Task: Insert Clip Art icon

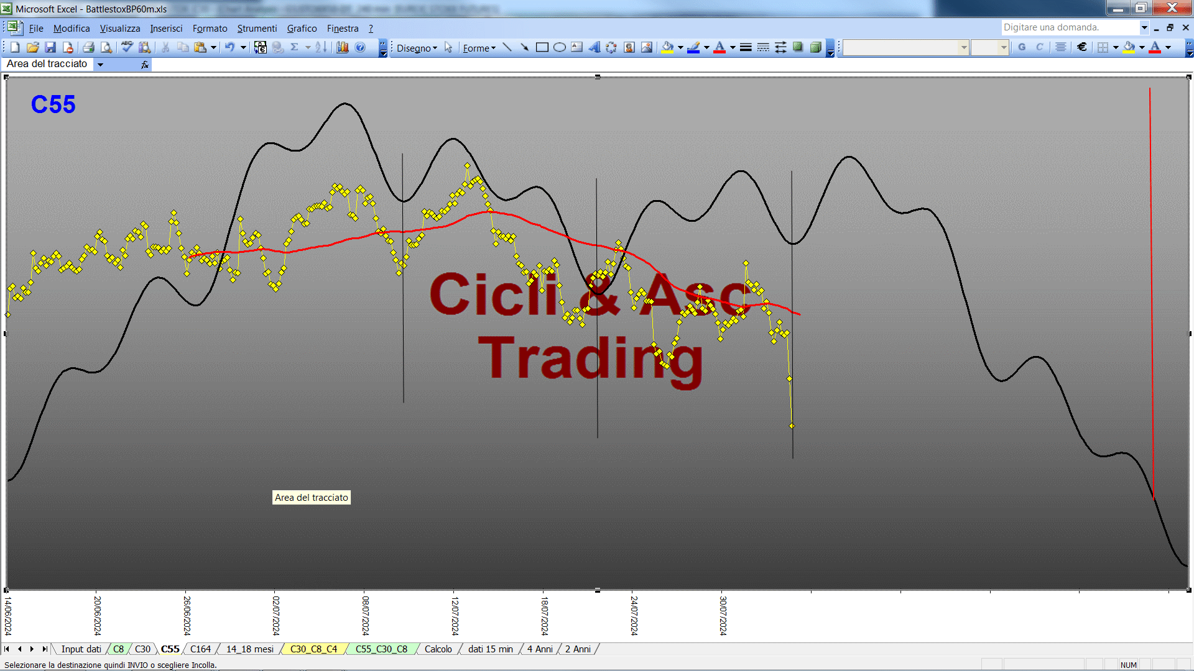Action: click(x=629, y=47)
